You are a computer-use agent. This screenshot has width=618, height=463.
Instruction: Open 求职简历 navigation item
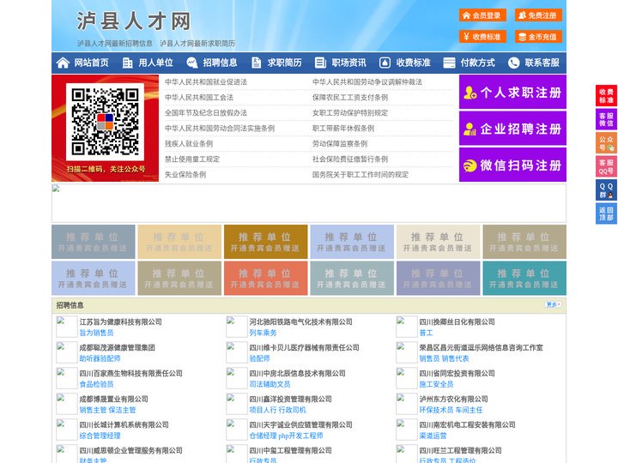pos(285,63)
